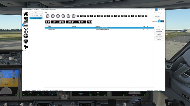Select the 100 speed display
Viewport: 190px width, 106px height.
54,22
